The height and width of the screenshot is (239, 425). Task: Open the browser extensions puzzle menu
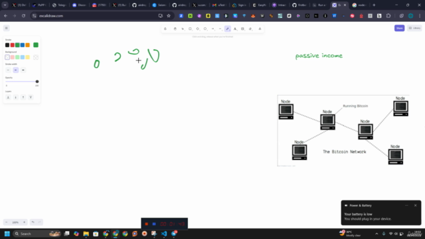click(x=388, y=16)
